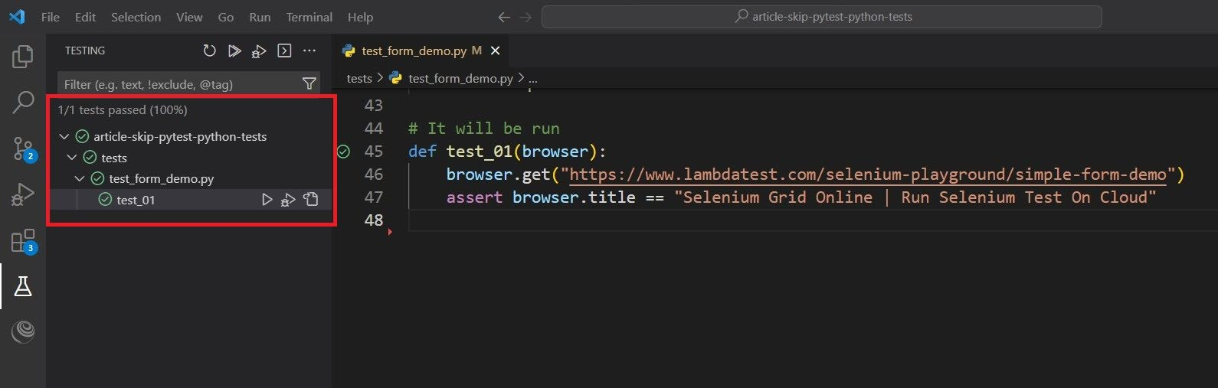Open the lambdatest URL in the code
The width and height of the screenshot is (1218, 388).
tap(867, 174)
